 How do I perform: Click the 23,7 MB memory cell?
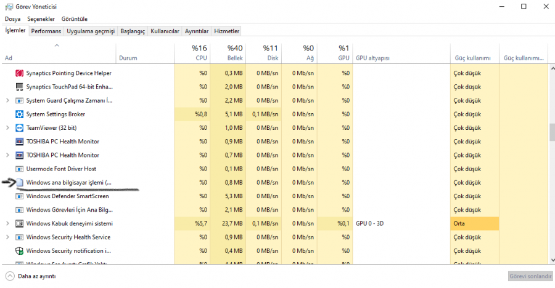[x=228, y=223]
